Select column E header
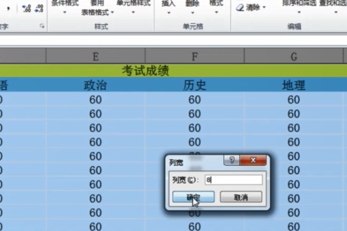 click(x=95, y=56)
